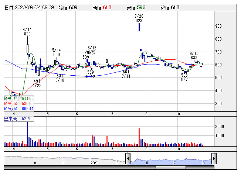Click the tallest blue volume bar in April
Image resolution: width=241 pixels, height=173 pixels.
point(27,134)
